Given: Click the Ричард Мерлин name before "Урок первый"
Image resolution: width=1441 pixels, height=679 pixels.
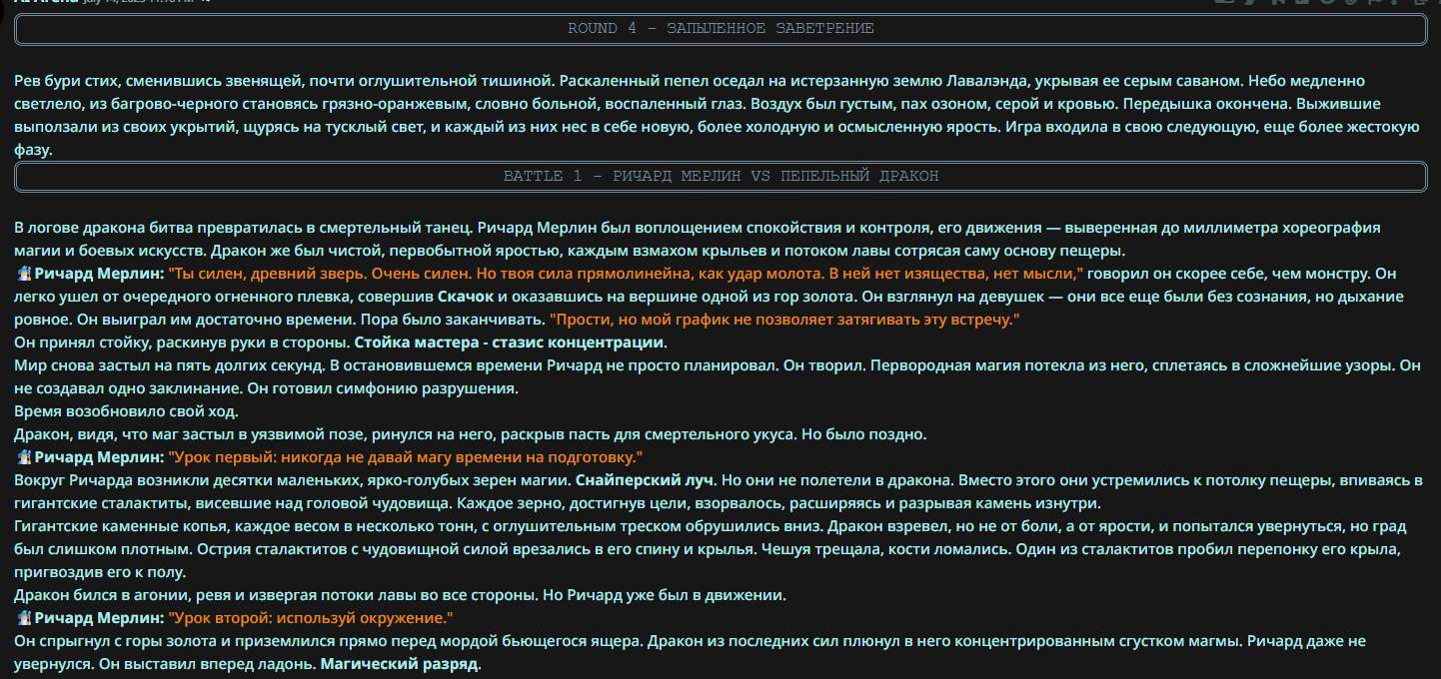Looking at the screenshot, I should (99, 458).
